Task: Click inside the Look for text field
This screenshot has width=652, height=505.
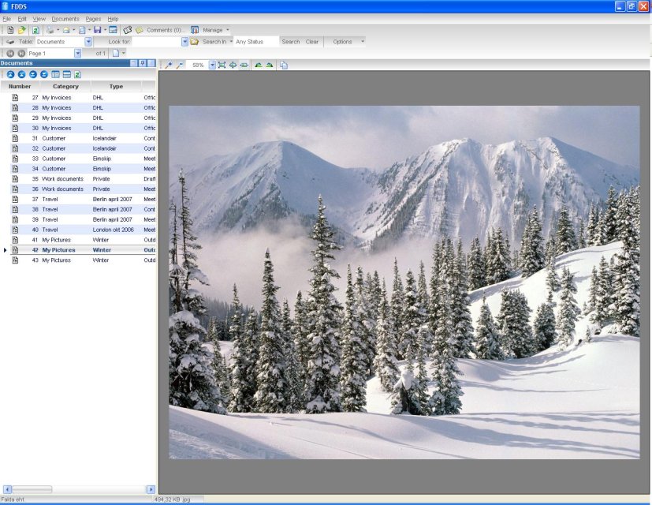Action: [155, 42]
